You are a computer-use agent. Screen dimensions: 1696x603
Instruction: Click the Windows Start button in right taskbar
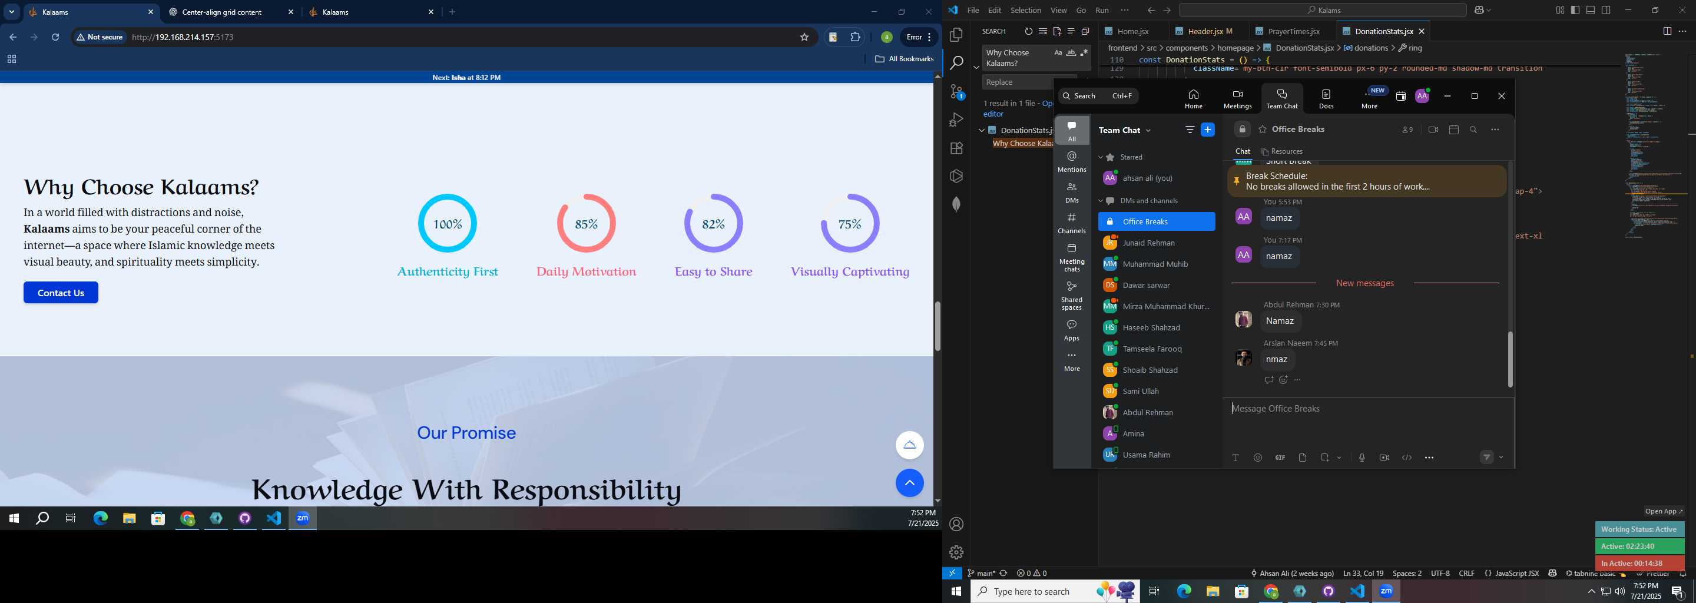click(956, 592)
